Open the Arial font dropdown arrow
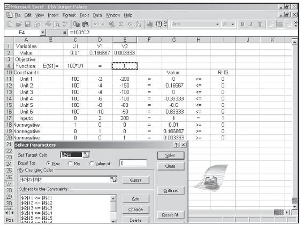 point(217,24)
